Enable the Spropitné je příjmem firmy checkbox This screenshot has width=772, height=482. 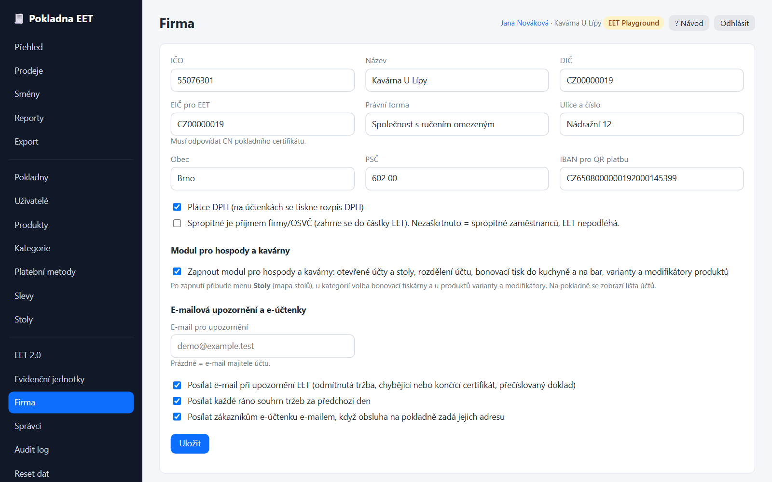coord(177,223)
